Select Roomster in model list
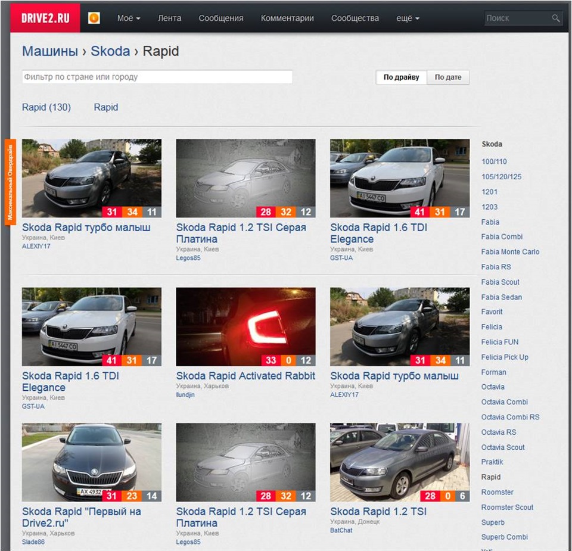The height and width of the screenshot is (551, 572). pos(497,492)
